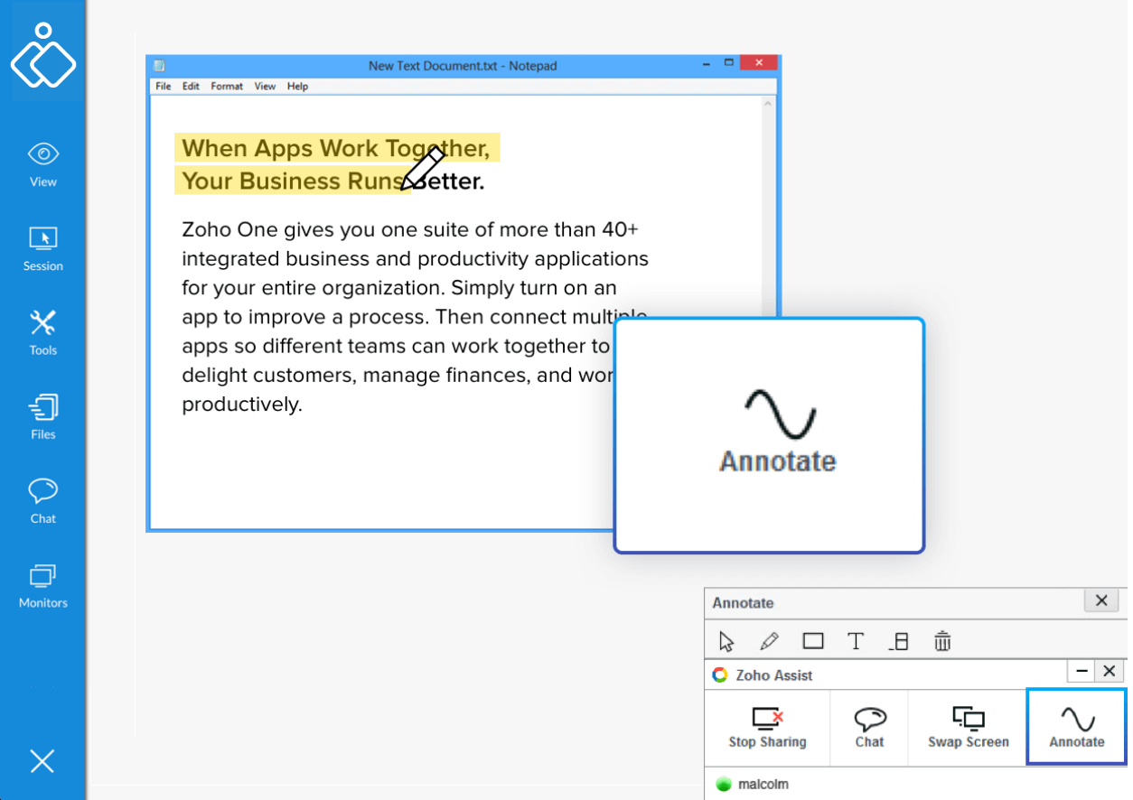Viewport: 1133px width, 800px height.
Task: Close the Notepad window
Action: [x=759, y=63]
